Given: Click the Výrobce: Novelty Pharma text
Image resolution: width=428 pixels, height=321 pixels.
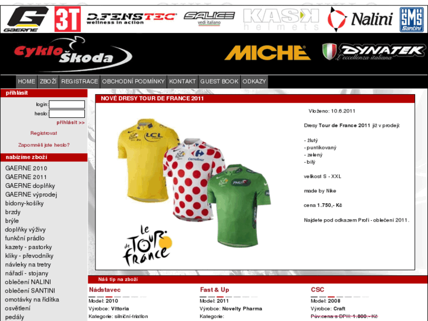Looking at the screenshot, I should 231,309.
